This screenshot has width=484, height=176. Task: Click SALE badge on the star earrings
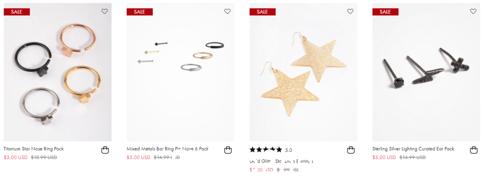(x=262, y=12)
